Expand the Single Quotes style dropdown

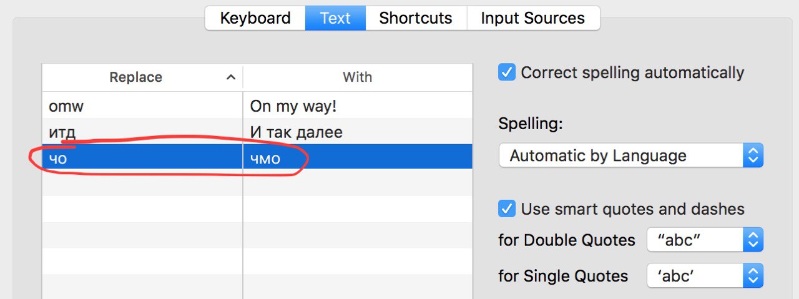pos(705,276)
